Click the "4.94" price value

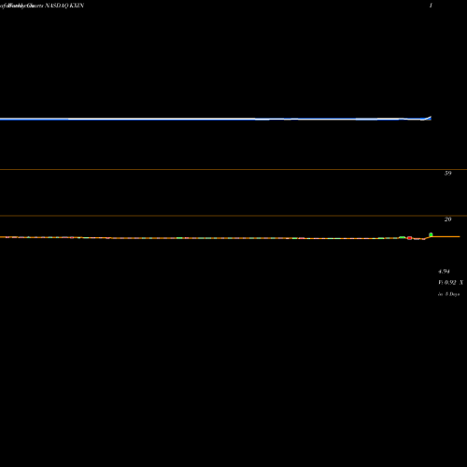[x=444, y=272]
